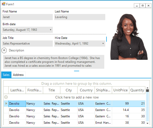Viewport: 153px width, 128px height.
Task: Sort by the City column header
Action: [x=69, y=90]
